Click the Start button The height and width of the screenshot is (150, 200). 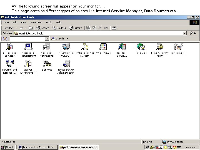[7, 147]
